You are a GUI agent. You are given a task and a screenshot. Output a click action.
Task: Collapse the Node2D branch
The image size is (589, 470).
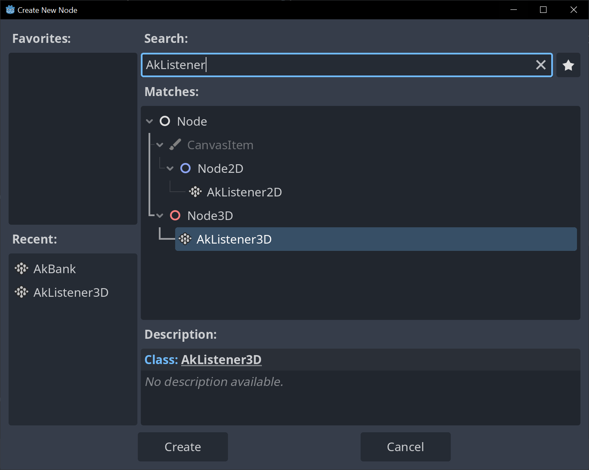[x=170, y=169]
